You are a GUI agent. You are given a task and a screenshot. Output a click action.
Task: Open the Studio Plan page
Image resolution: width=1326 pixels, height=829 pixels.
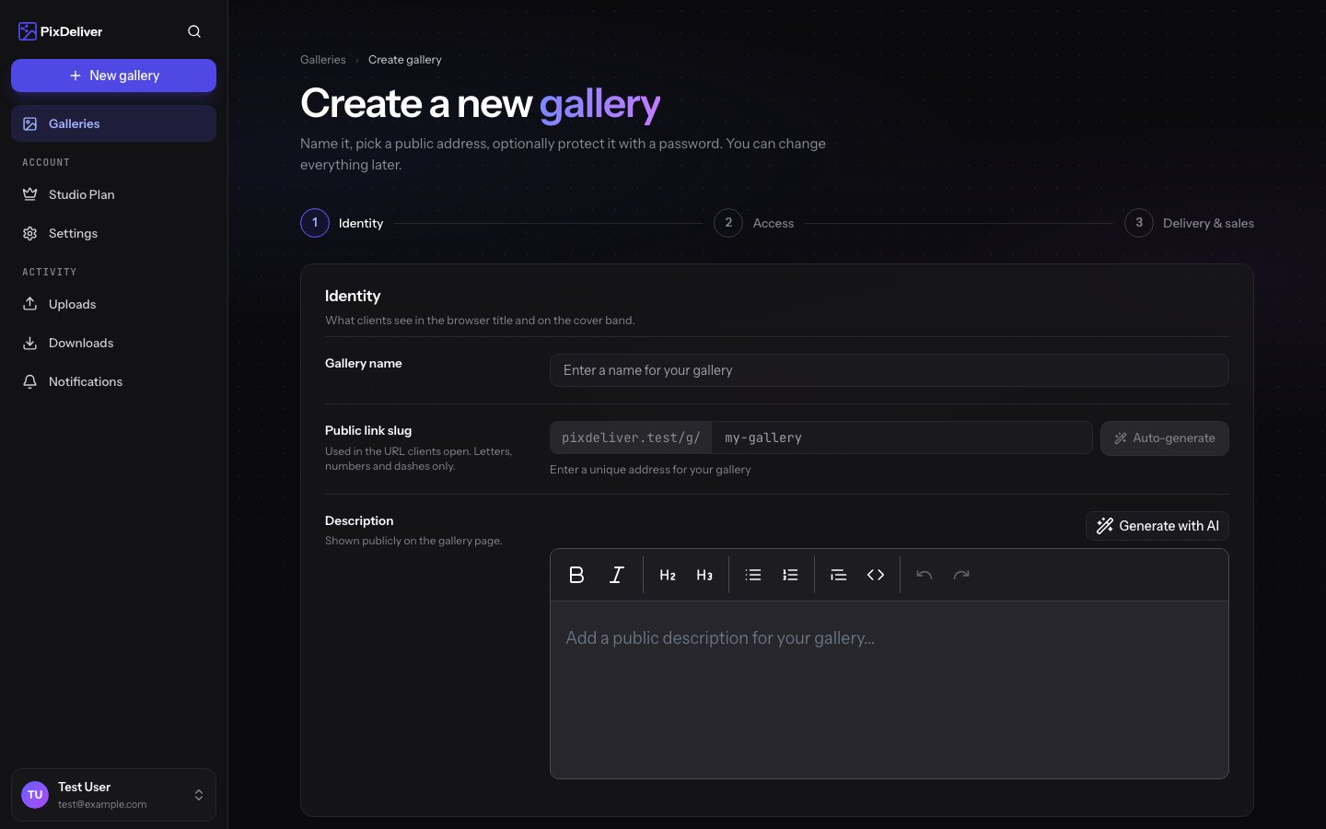[113, 194]
